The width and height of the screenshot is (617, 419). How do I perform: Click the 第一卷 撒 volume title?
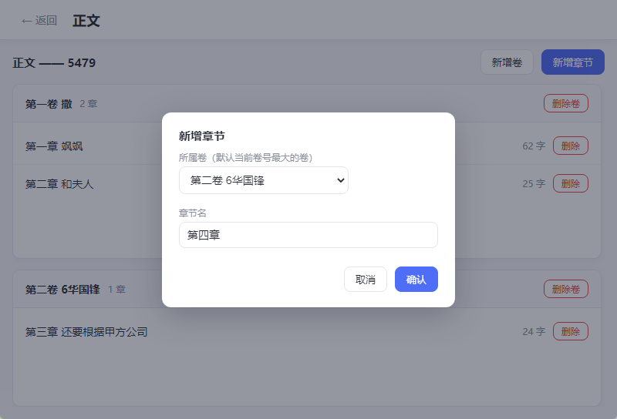(x=49, y=104)
